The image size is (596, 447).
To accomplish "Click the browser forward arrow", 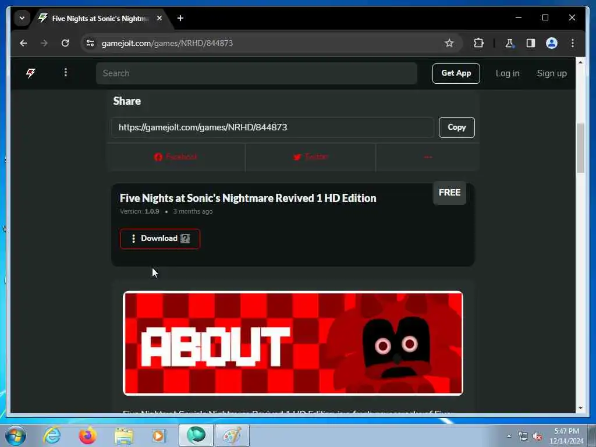I will 44,43.
